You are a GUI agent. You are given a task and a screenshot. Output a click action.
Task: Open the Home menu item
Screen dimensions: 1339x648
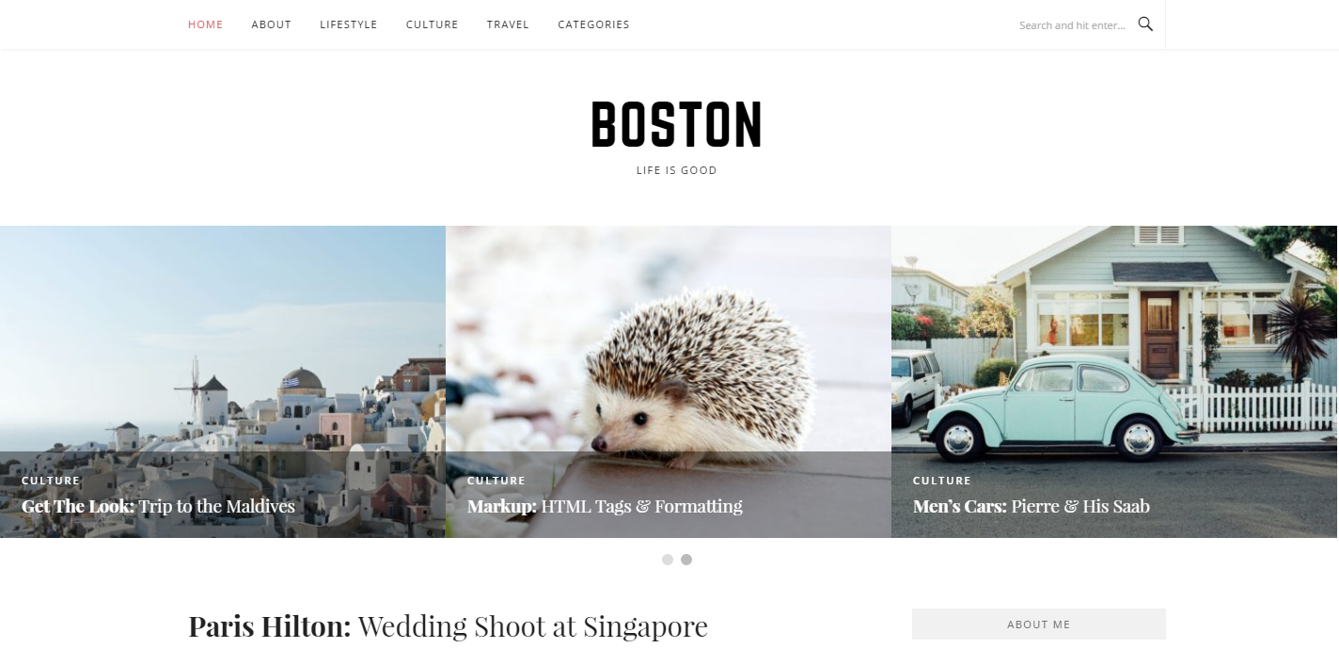pos(205,24)
